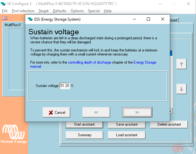Open the Options menu
Screen dimensions: 196x154
pos(77,11)
